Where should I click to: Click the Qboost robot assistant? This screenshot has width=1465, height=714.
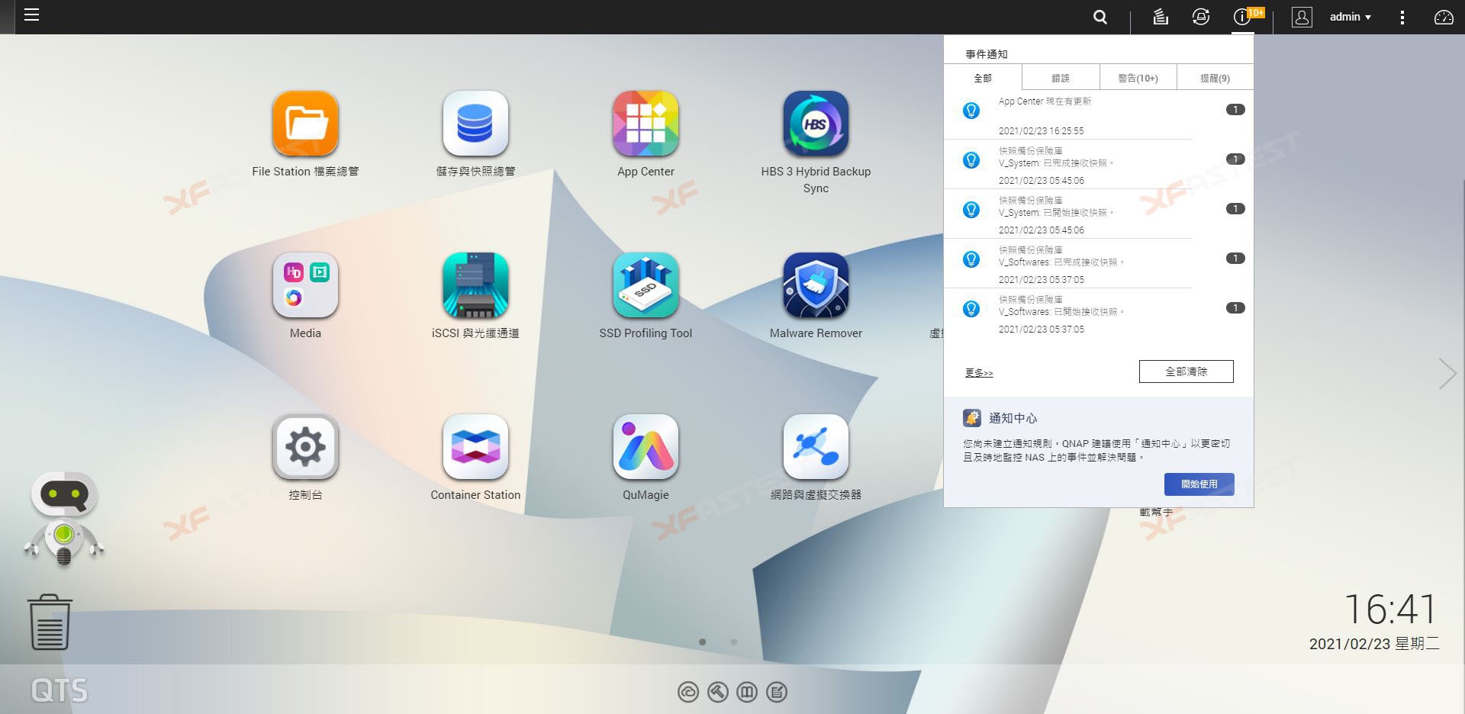64,519
